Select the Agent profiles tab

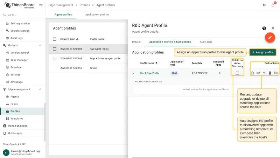63,14
